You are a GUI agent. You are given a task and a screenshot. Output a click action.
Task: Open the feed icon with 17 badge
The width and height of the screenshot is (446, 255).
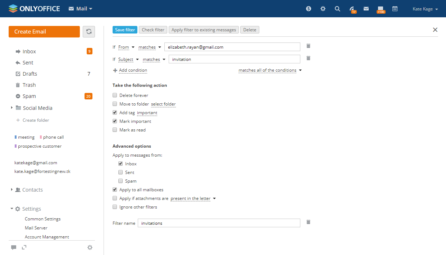coord(352,9)
